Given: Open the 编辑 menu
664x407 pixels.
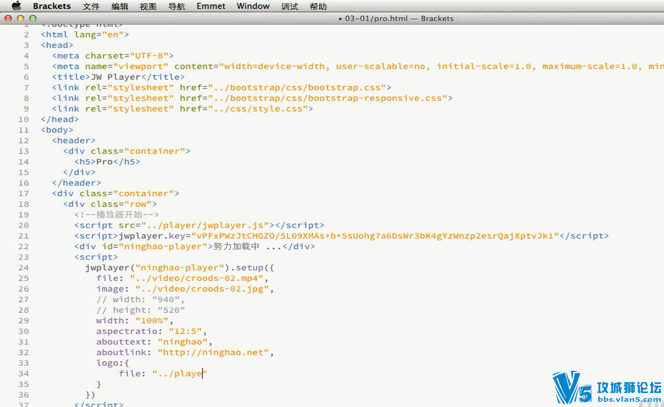Looking at the screenshot, I should click(120, 6).
